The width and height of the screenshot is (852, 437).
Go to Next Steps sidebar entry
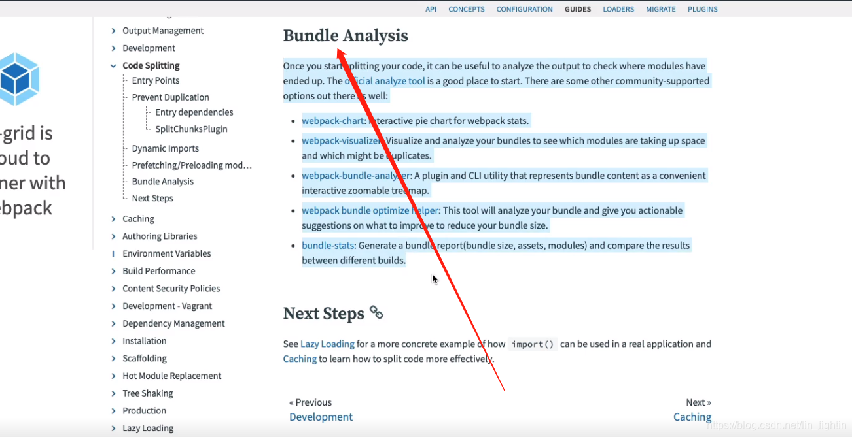tap(152, 198)
